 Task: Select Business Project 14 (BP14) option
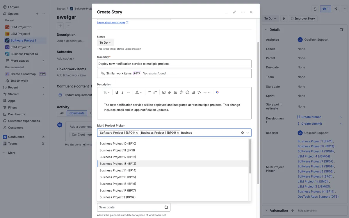tap(173, 170)
